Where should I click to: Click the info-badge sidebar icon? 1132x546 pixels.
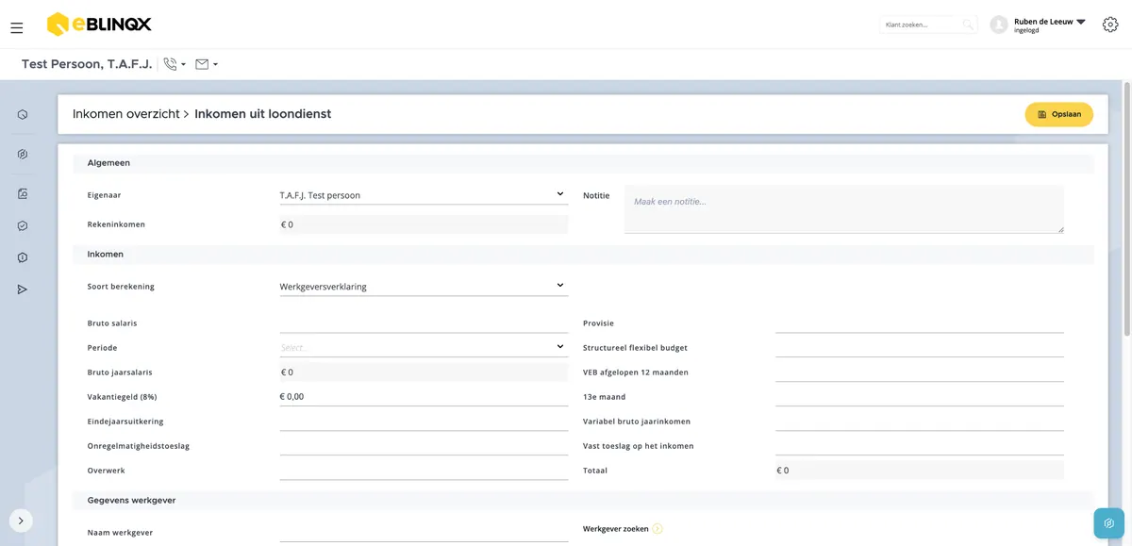coord(23,257)
